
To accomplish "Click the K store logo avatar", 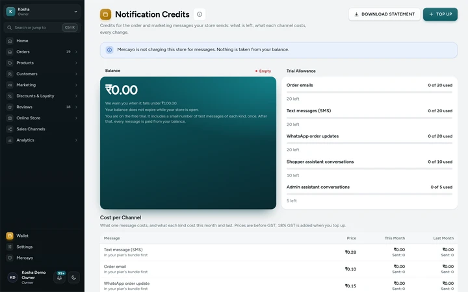I will [x=11, y=11].
